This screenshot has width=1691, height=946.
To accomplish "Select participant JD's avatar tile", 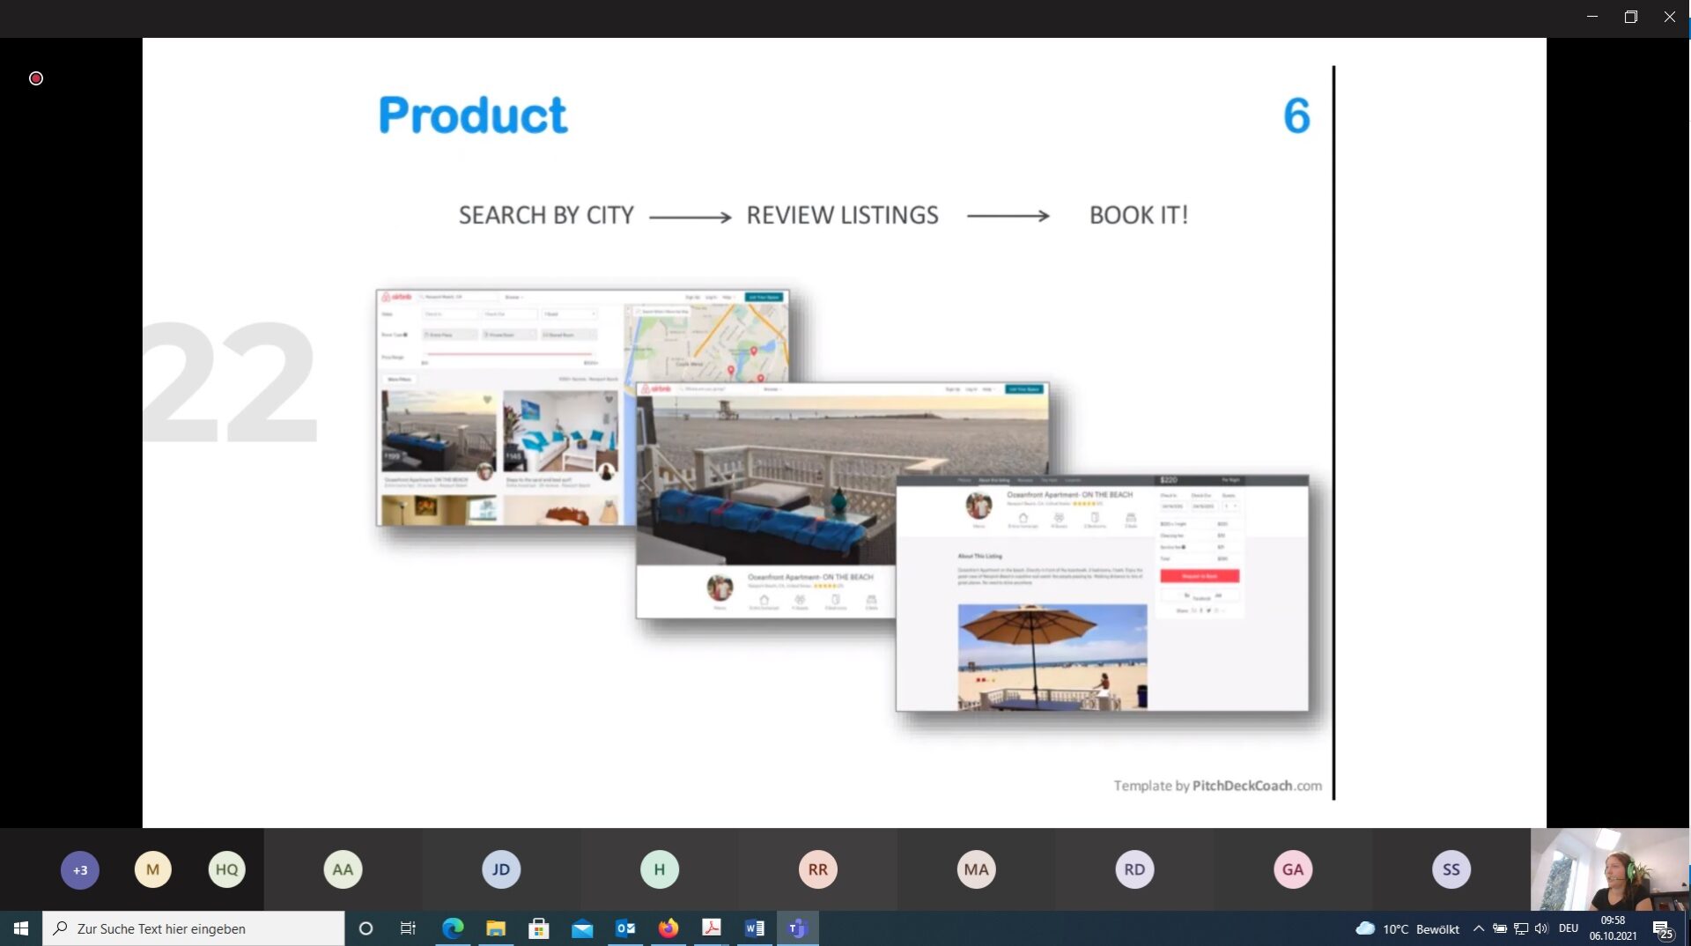I will [501, 870].
